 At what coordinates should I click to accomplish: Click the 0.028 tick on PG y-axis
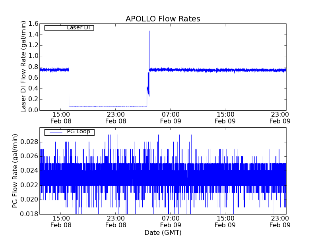tap(29, 142)
